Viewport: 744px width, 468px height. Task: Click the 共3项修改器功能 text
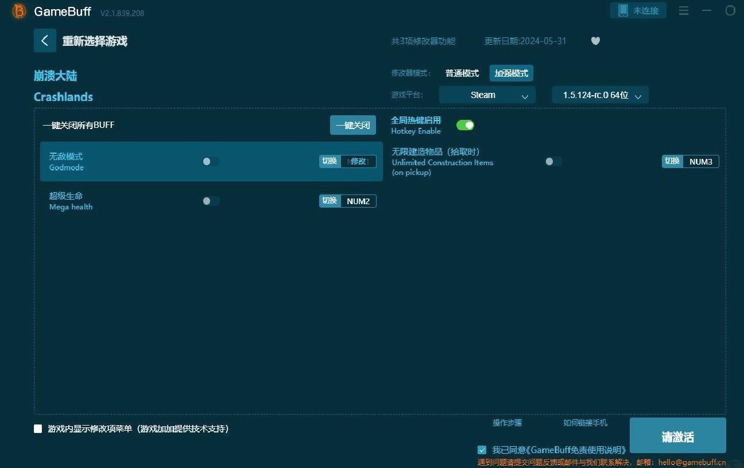click(423, 41)
